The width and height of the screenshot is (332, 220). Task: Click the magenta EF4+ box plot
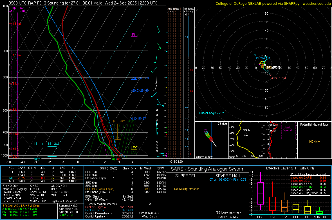(x=261, y=191)
